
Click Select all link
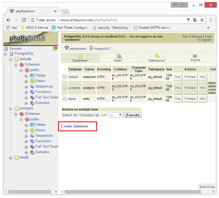(x=69, y=115)
